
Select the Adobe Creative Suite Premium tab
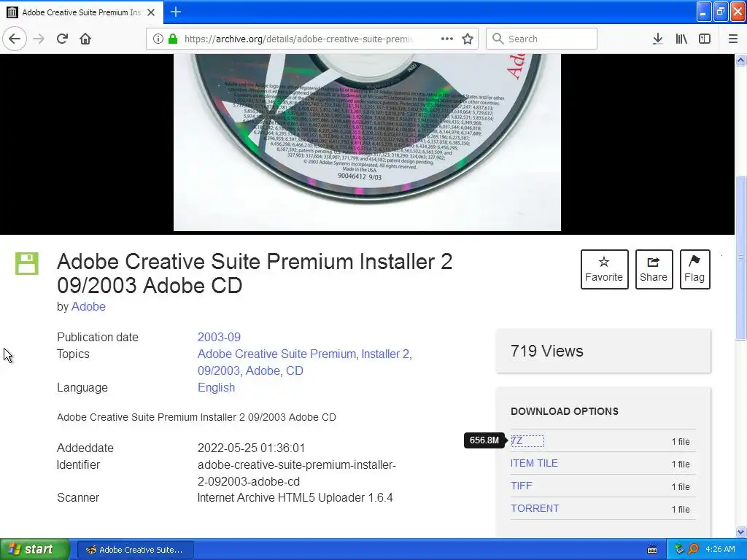pyautogui.click(x=82, y=12)
